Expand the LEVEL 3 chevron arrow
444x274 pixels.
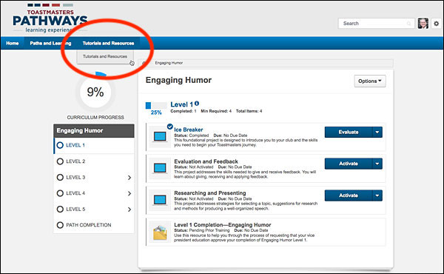click(129, 178)
